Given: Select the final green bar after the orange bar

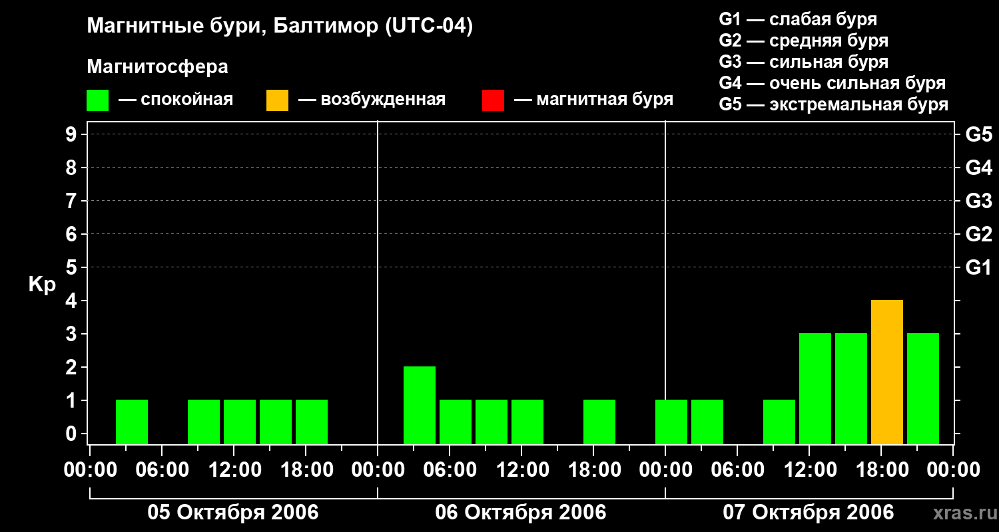Looking at the screenshot, I should 923,389.
